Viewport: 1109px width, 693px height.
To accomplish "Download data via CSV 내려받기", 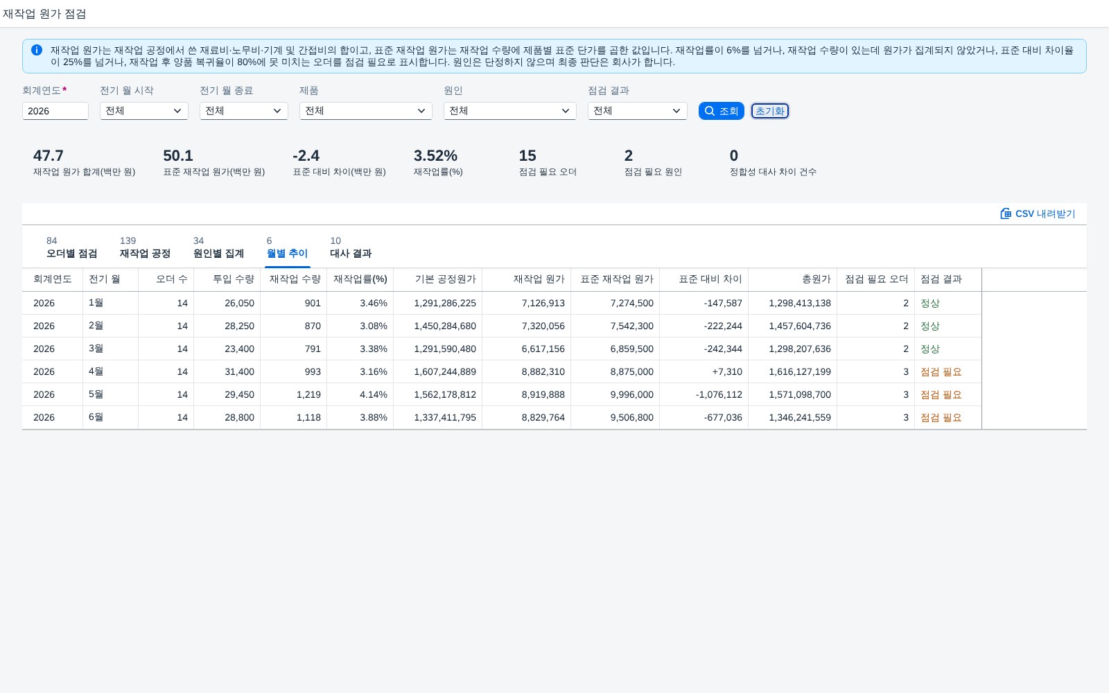I will pos(1038,213).
